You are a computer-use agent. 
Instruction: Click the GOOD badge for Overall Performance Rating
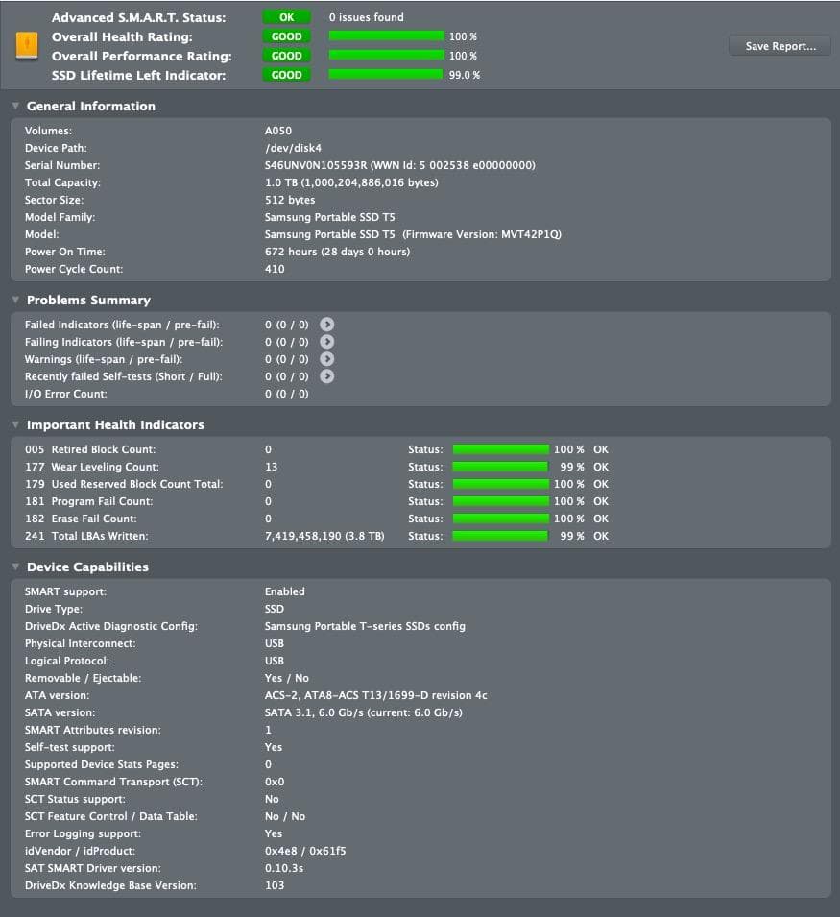[286, 56]
